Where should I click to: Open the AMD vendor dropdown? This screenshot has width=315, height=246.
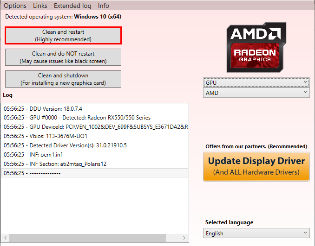(x=256, y=93)
